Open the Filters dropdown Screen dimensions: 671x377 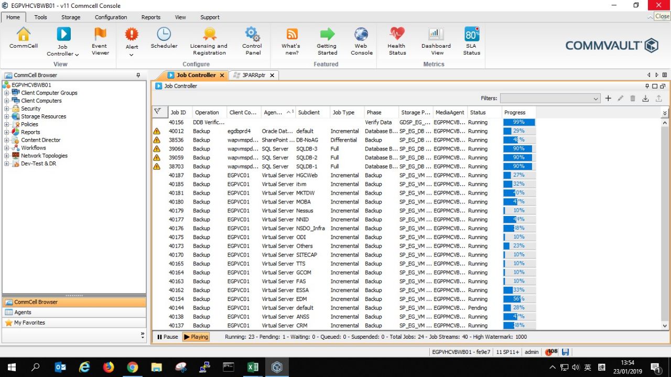pos(550,98)
